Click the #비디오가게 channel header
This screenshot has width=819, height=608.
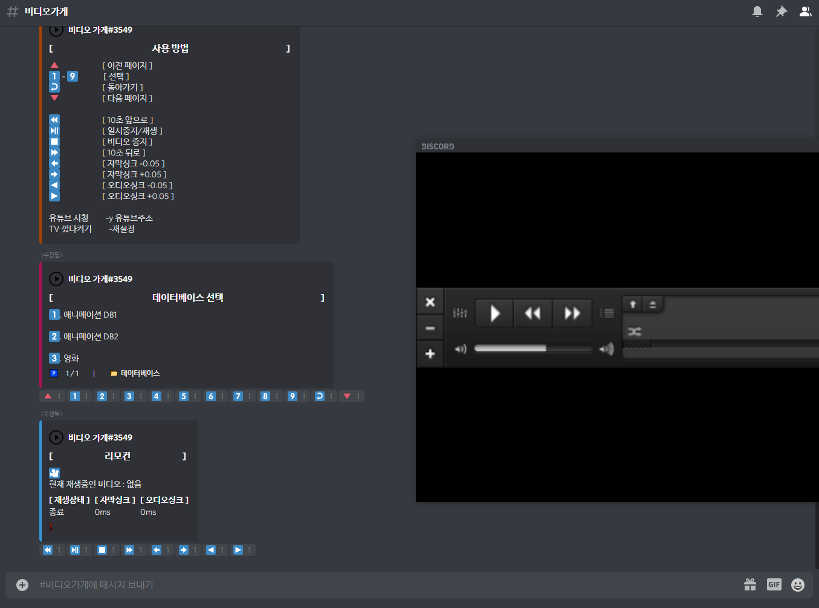click(x=47, y=11)
